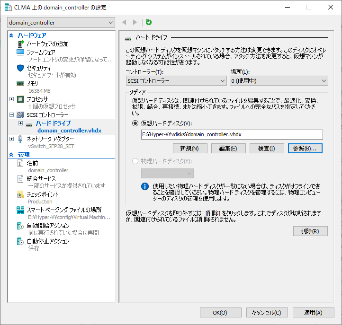This screenshot has width=342, height=325.
Task: Click the 16384 MB memory value
Action: pos(39,91)
